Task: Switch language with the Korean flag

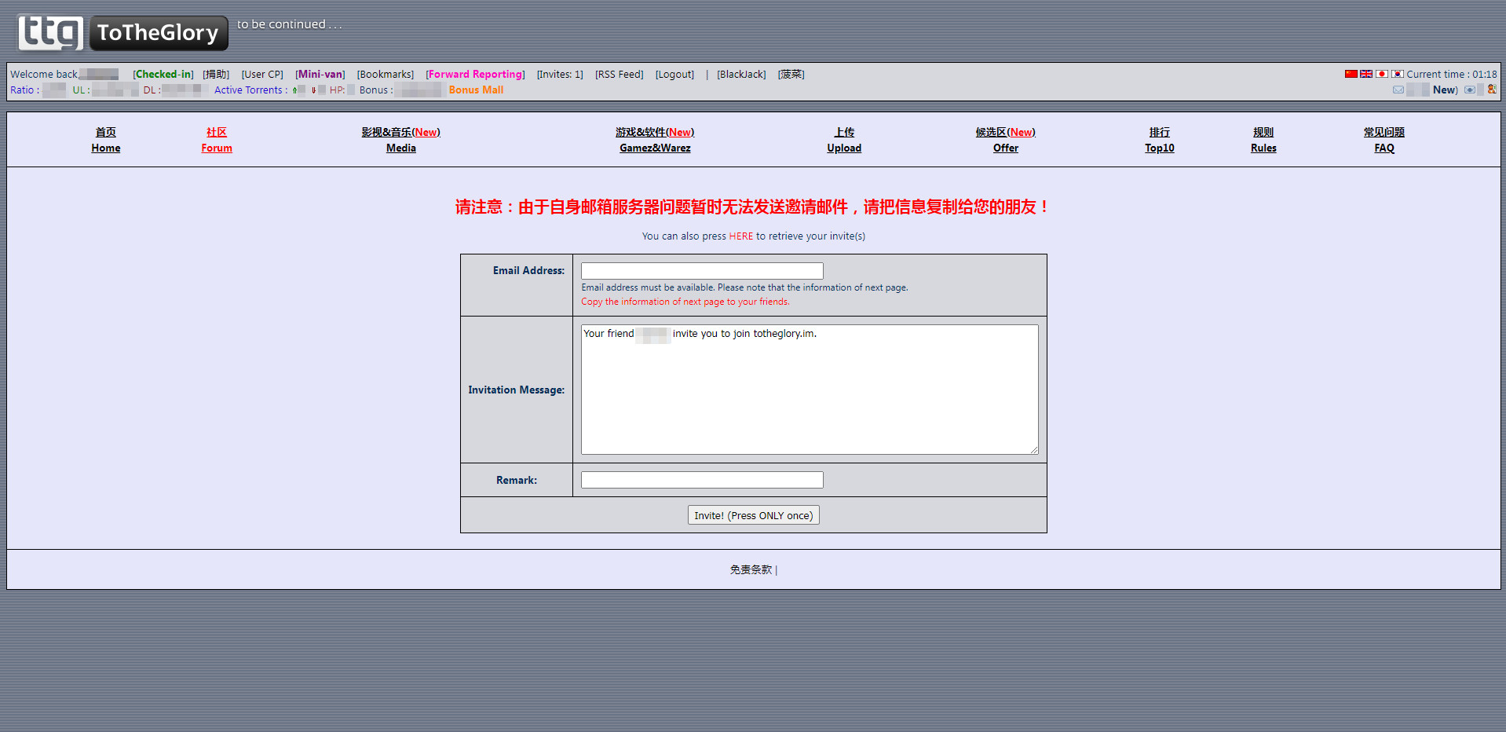Action: 1397,74
